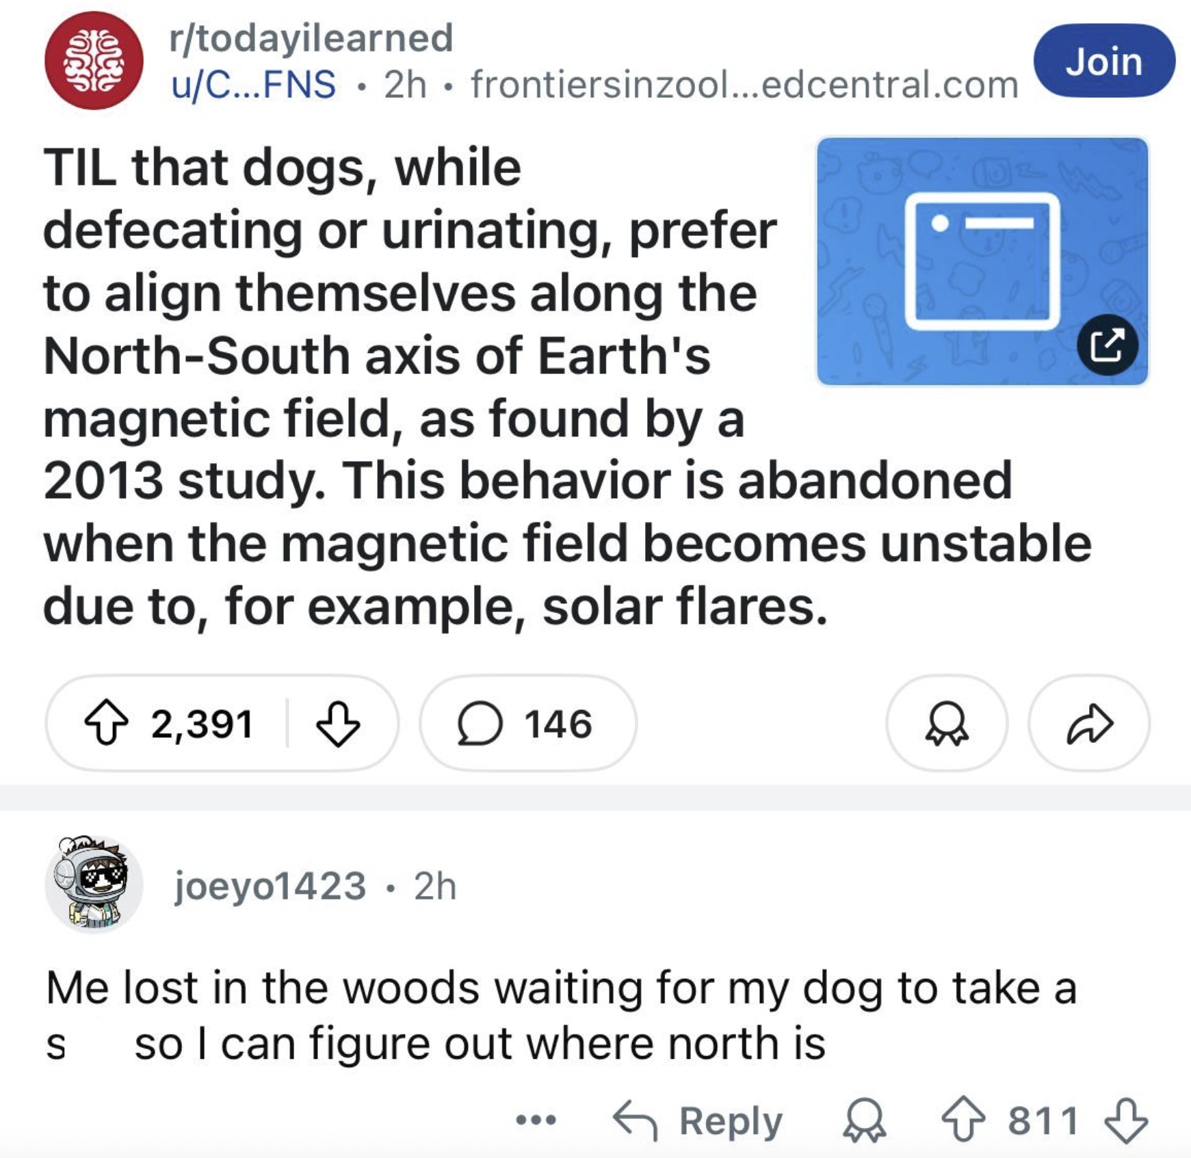View joeyo1423's avatar picture
The height and width of the screenshot is (1158, 1191).
point(94,884)
